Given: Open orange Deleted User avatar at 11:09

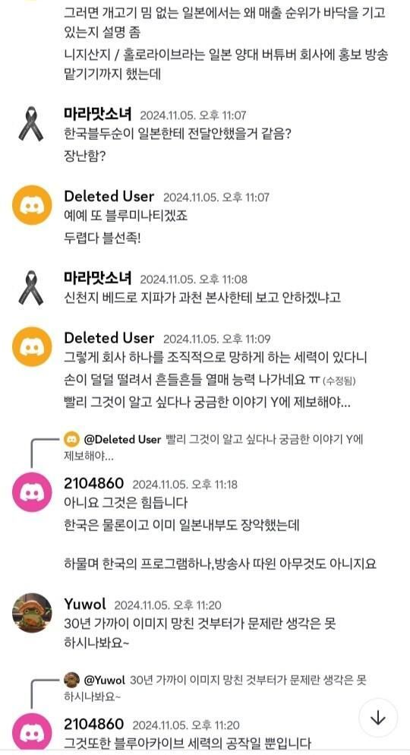Looking at the screenshot, I should [x=32, y=346].
